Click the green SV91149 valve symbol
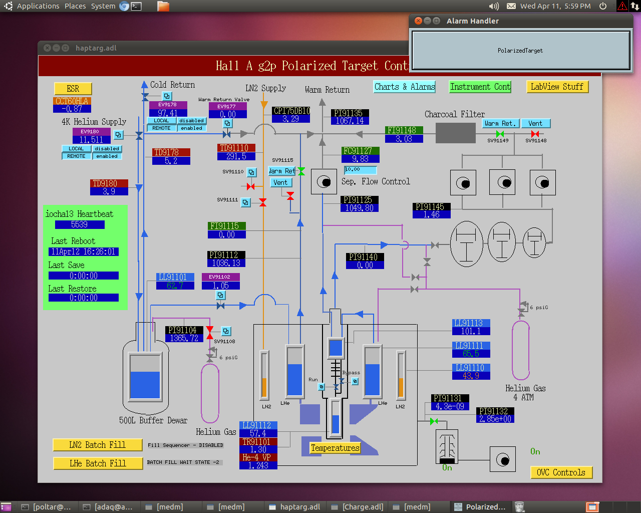 pyautogui.click(x=500, y=134)
